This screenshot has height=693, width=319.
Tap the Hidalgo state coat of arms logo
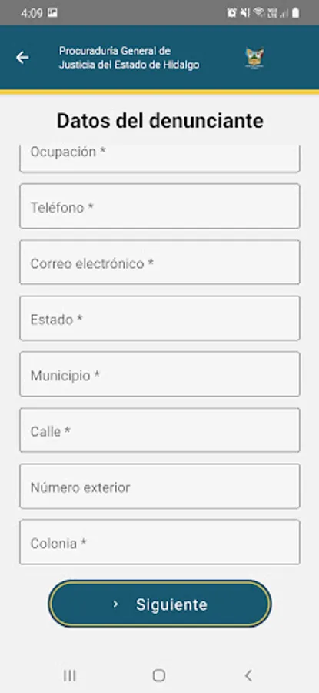(254, 58)
